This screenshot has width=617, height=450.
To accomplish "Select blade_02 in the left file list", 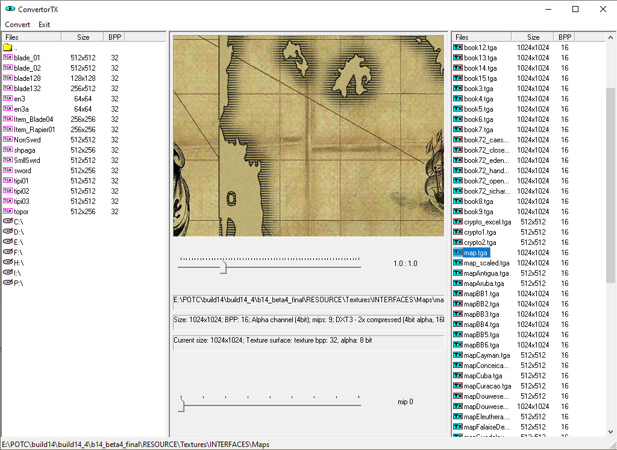I will pos(27,68).
